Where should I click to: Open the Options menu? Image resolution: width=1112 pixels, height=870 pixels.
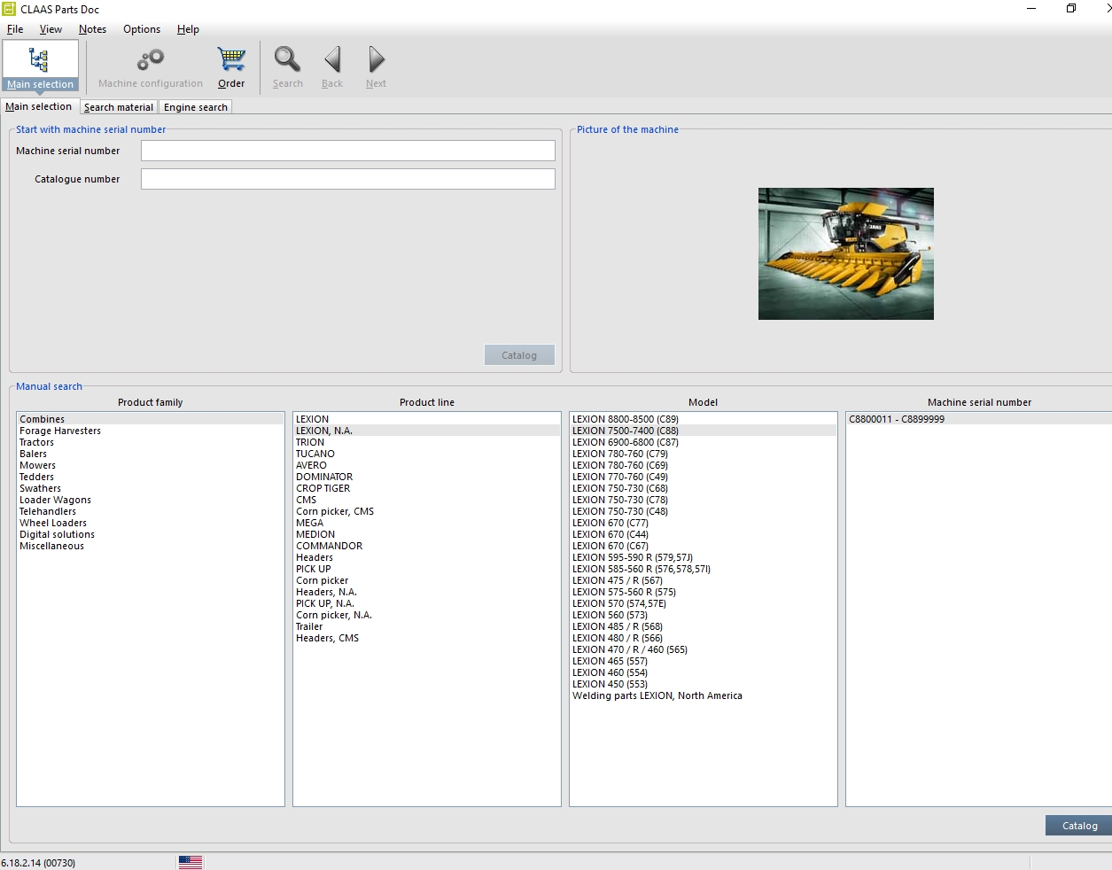click(141, 29)
